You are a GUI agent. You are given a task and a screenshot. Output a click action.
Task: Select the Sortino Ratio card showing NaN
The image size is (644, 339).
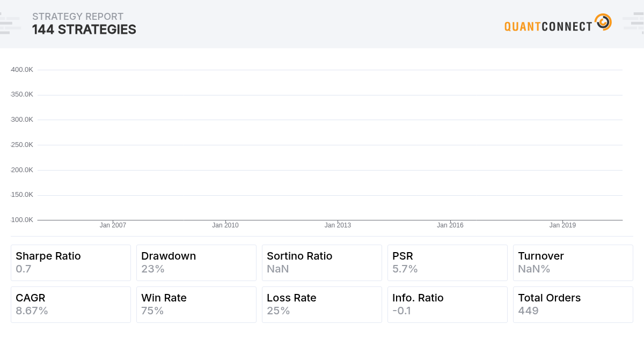pos(322,262)
